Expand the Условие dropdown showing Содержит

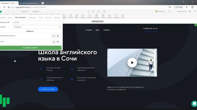click(36, 27)
